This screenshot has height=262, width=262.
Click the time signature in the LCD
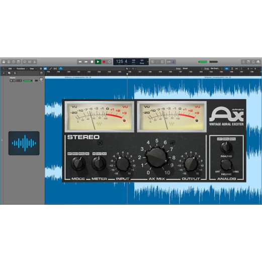[x=142, y=60]
